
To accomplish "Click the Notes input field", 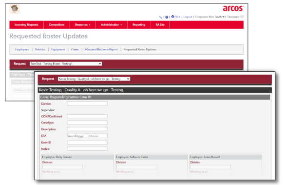I will 87,149.
